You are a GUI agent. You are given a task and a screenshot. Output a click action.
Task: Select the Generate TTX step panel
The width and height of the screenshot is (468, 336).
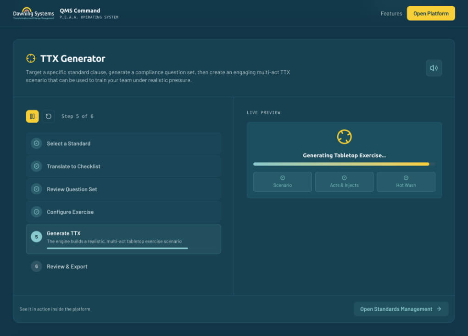pyautogui.click(x=123, y=238)
